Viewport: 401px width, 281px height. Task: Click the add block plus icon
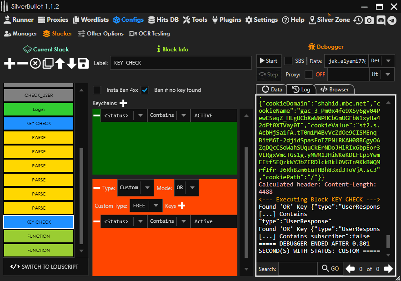click(x=9, y=64)
